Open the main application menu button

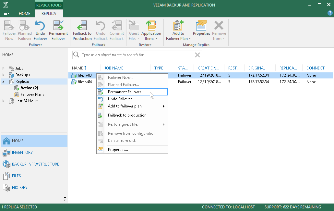[x=6, y=13]
